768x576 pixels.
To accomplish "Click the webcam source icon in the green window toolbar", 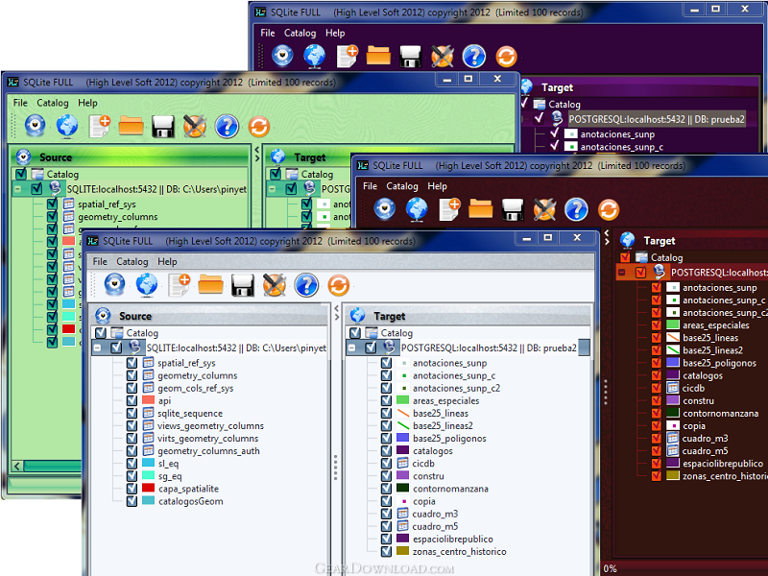I will (x=36, y=125).
